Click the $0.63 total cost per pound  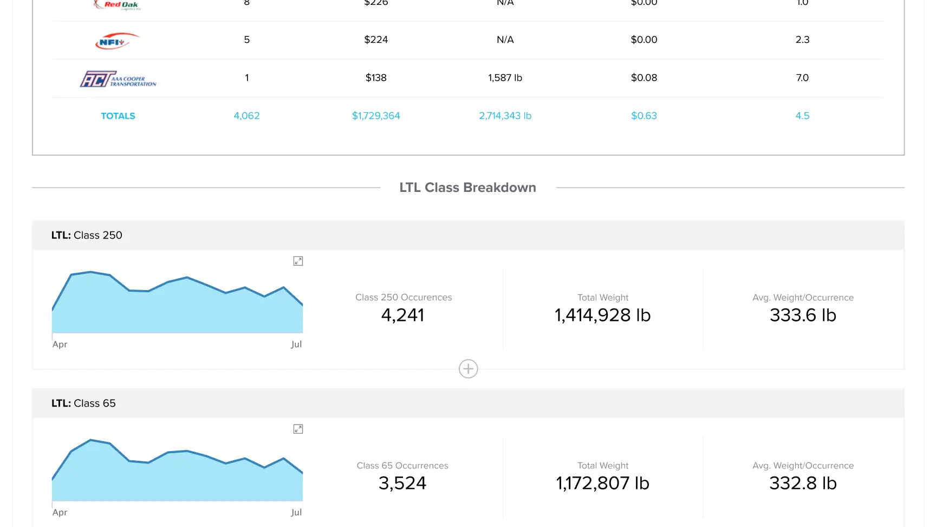click(x=643, y=116)
